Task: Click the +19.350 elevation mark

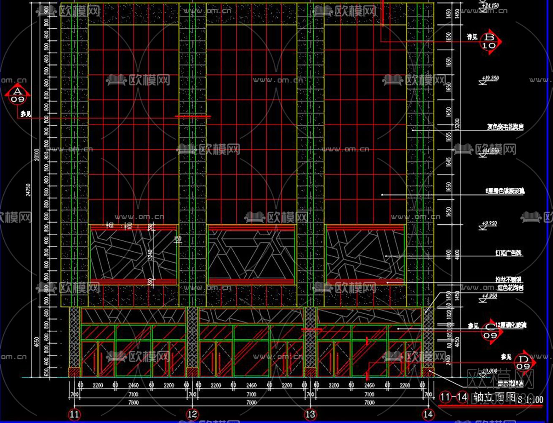Action: click(x=489, y=79)
